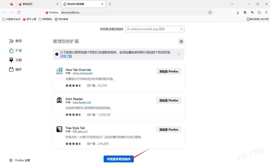The image size is (270, 166).
Task: Click the magnifier icon in addon search
Action: (x=181, y=29)
